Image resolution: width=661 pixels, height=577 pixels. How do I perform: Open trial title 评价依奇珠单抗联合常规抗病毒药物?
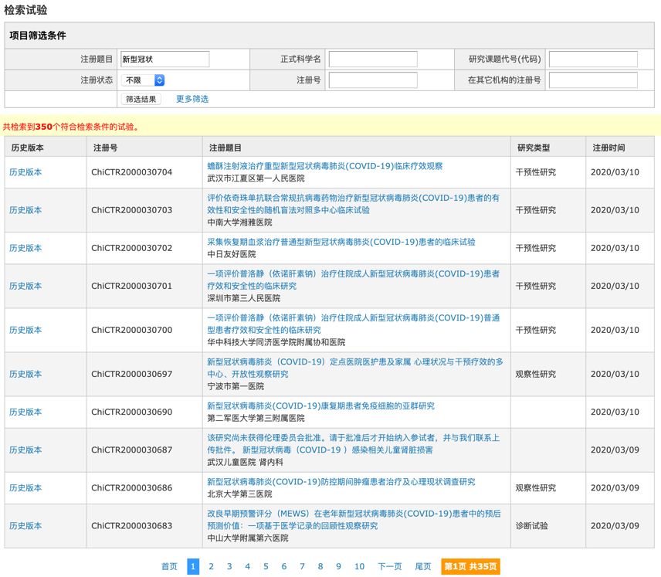(x=353, y=204)
